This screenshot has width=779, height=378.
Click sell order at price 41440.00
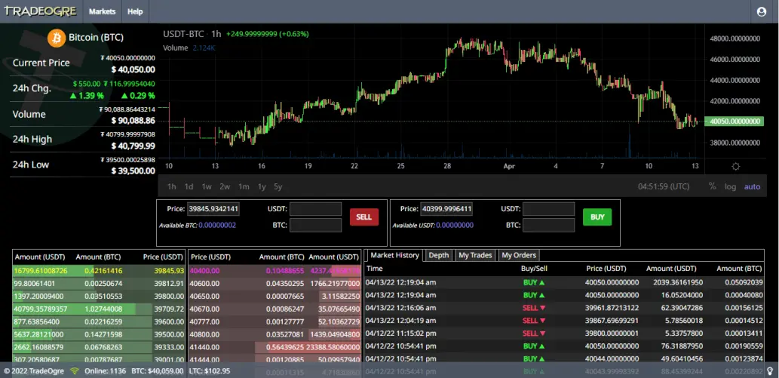(274, 346)
